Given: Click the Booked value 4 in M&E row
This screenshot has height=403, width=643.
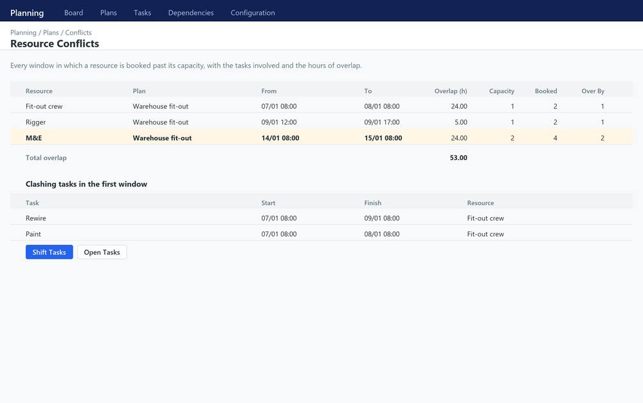Looking at the screenshot, I should [556, 138].
